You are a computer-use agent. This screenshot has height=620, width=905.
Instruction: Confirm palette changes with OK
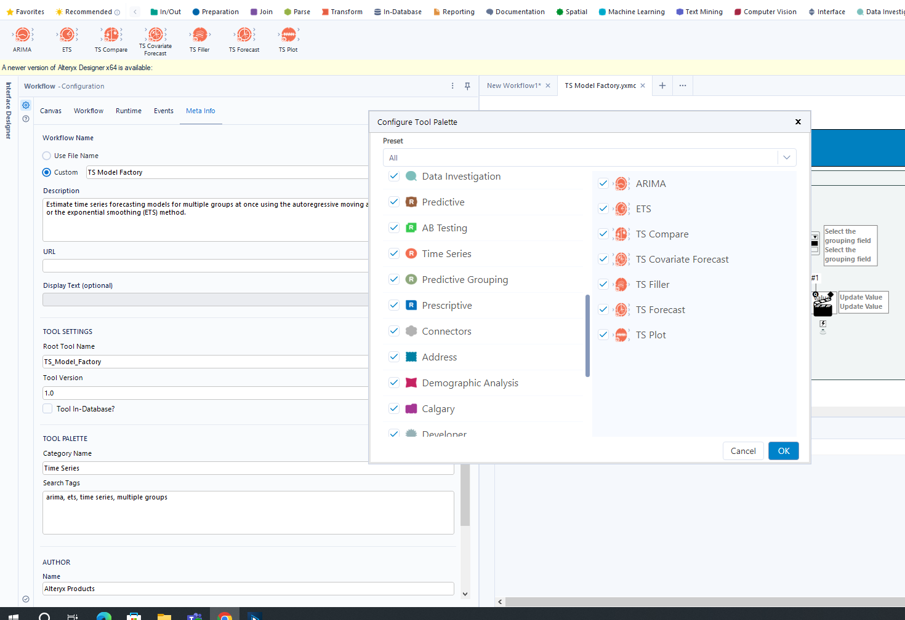[x=783, y=450]
